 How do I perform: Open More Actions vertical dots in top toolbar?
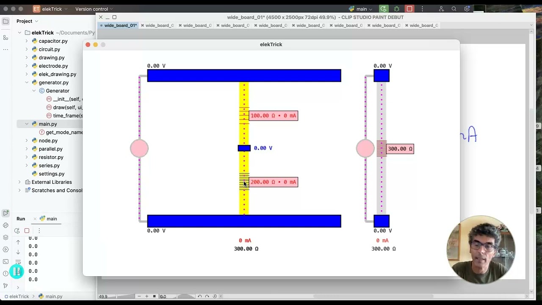pos(422,9)
